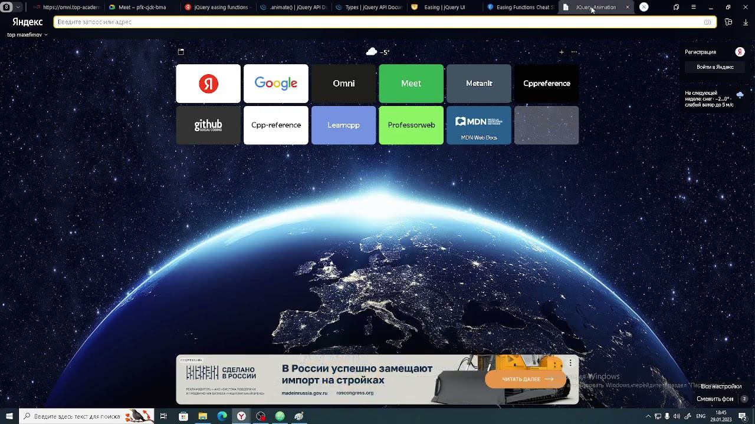Switch the ENG input language indicator
Viewport: 755px width, 424px height.
(701, 416)
